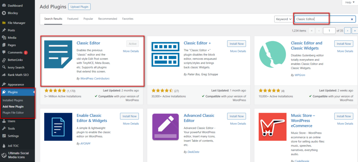Expand the Help dropdown tab

pos(350,2)
